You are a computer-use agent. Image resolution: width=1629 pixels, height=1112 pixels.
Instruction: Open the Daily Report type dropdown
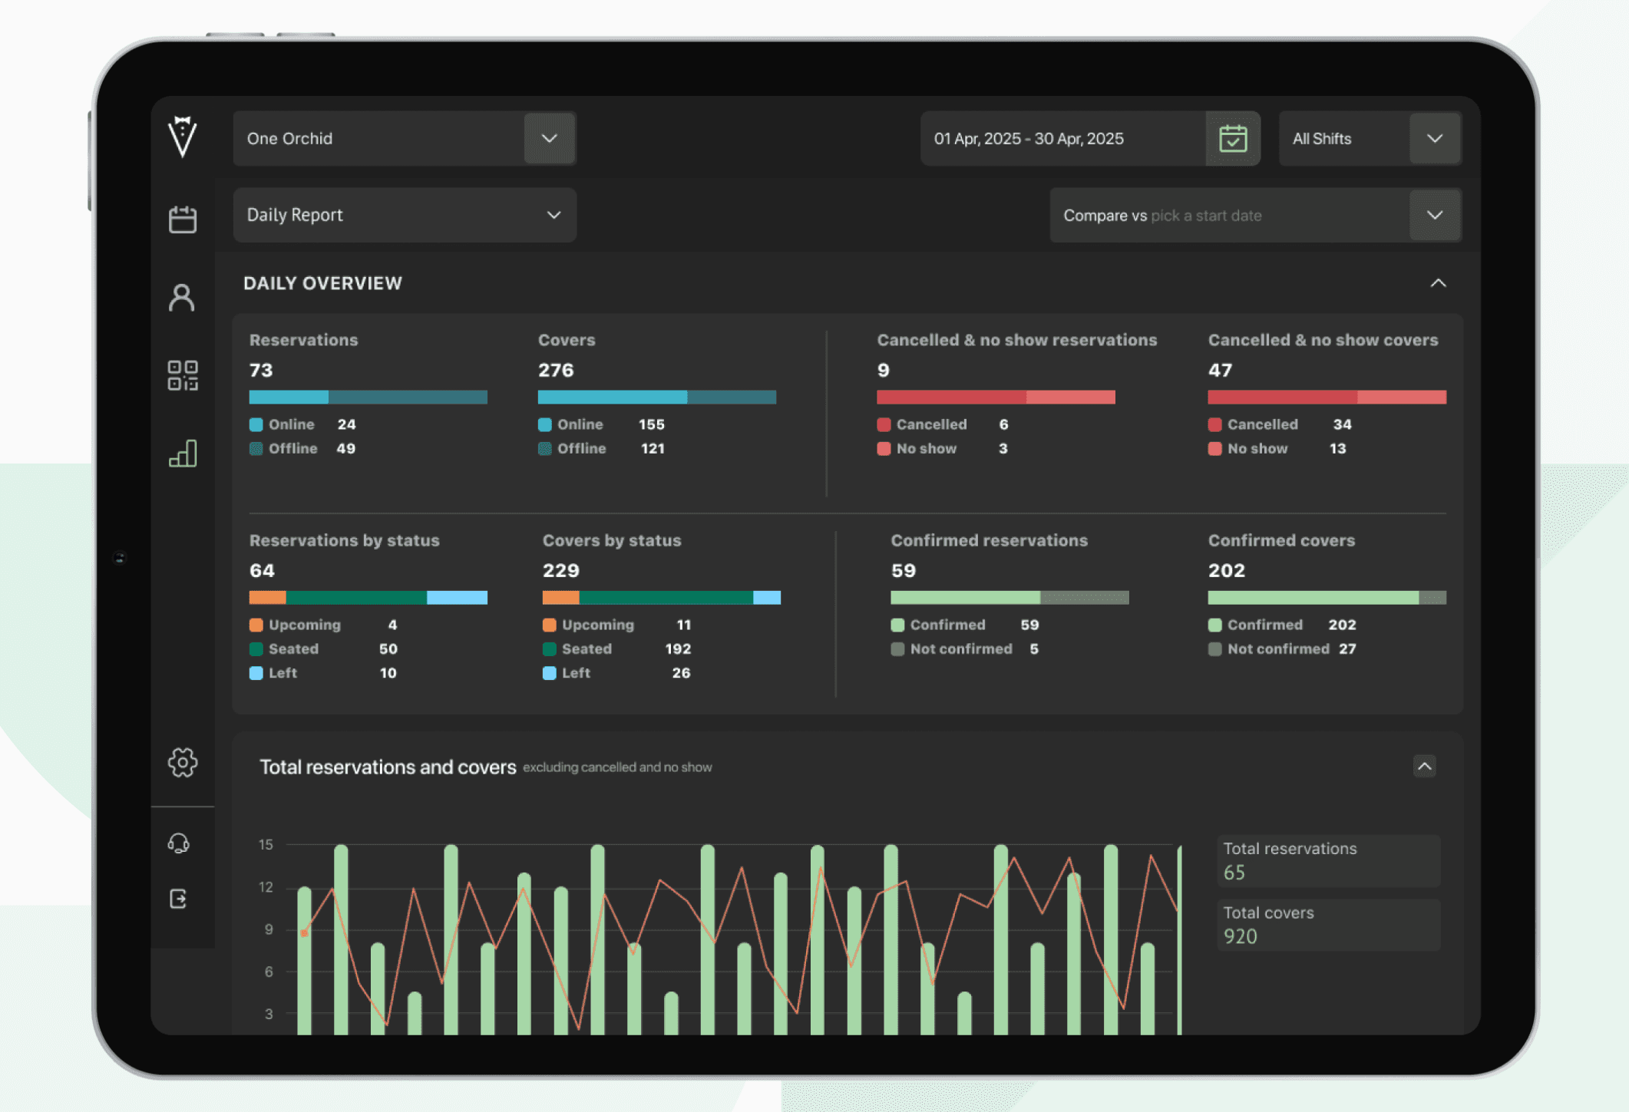553,216
